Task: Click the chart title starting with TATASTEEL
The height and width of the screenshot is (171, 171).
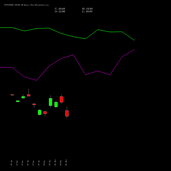Action: click(26, 5)
